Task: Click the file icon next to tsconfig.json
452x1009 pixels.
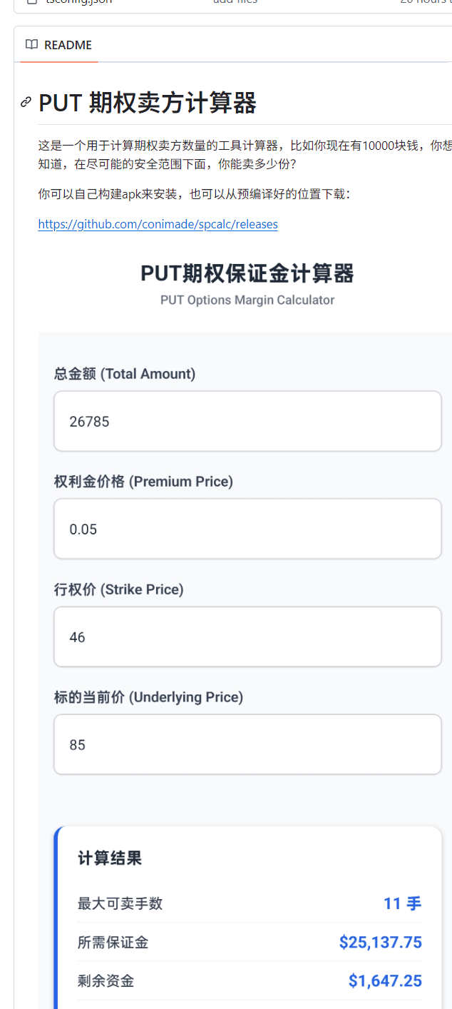Action: (x=30, y=2)
